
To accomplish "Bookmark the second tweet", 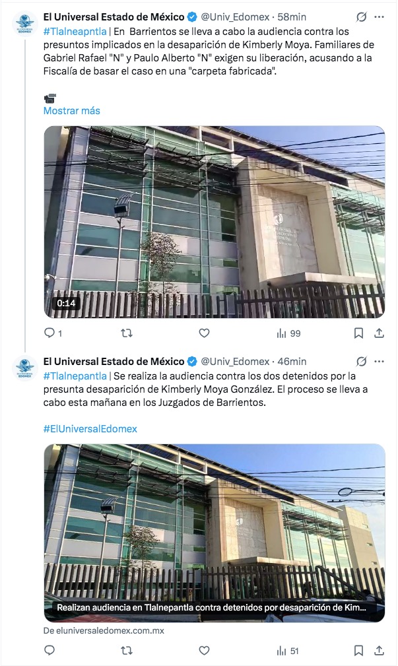I will [x=358, y=651].
